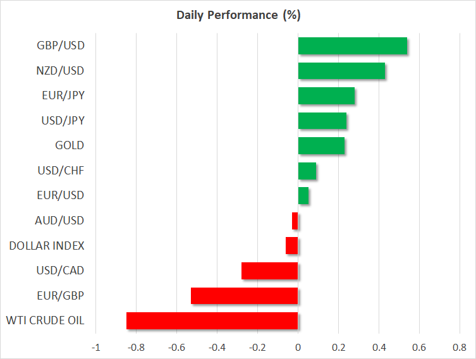476x359 pixels.
Task: Click the 0 tick on horizontal axis
Action: tap(298, 347)
